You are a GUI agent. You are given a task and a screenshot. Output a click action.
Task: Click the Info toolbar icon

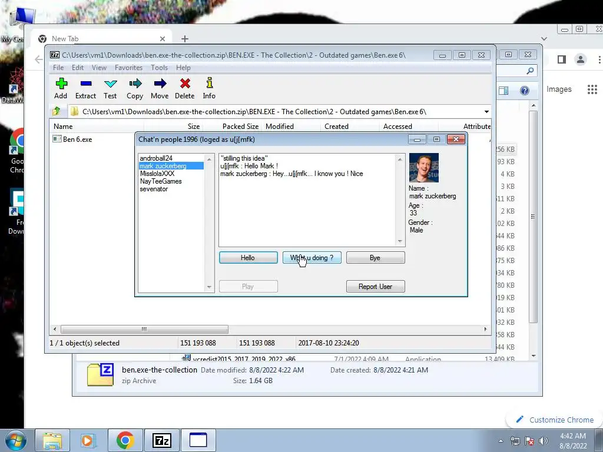pos(209,88)
